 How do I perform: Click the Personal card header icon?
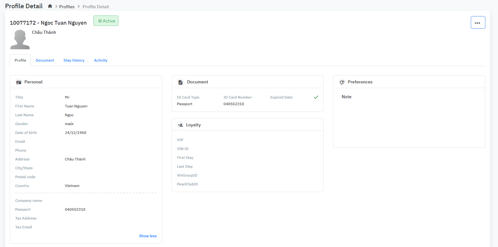click(19, 82)
